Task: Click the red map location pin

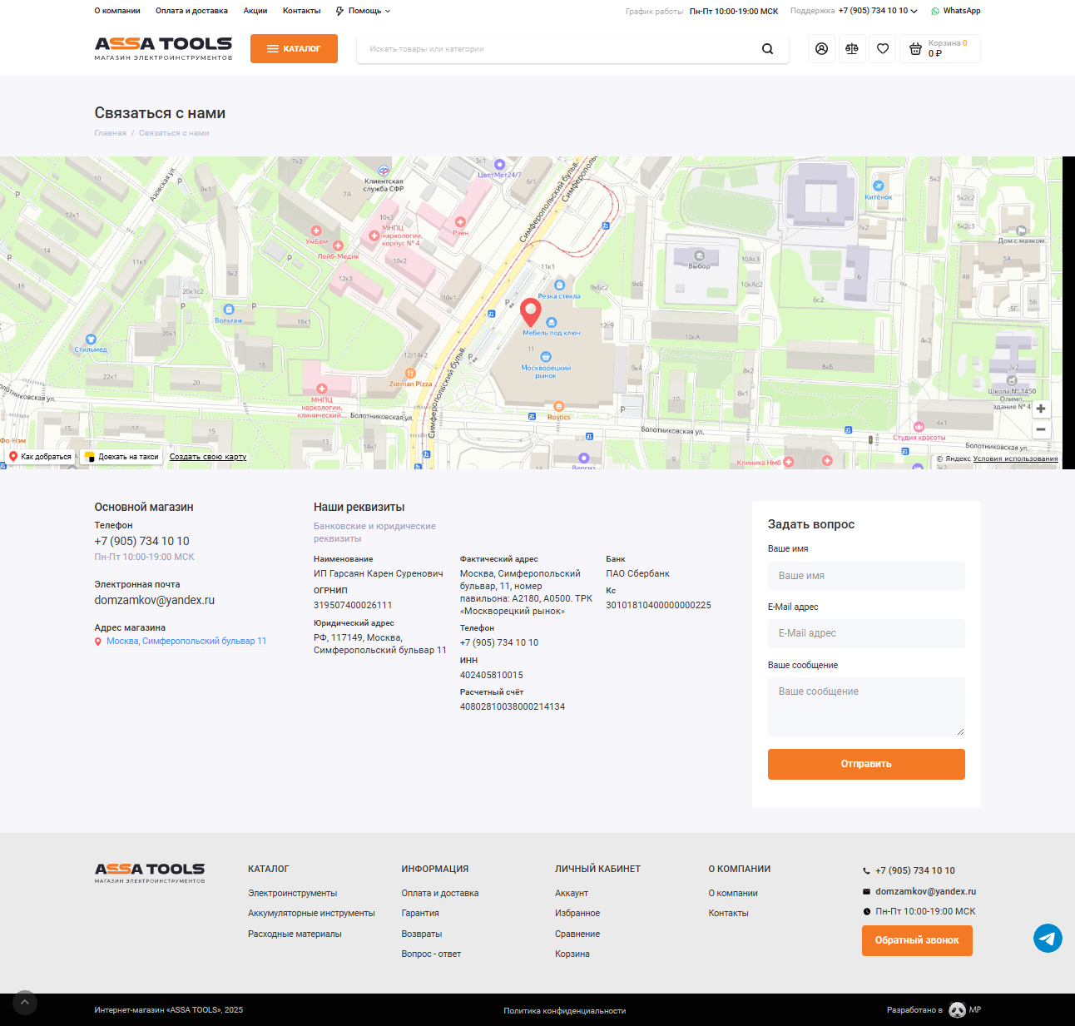Action: click(x=531, y=313)
